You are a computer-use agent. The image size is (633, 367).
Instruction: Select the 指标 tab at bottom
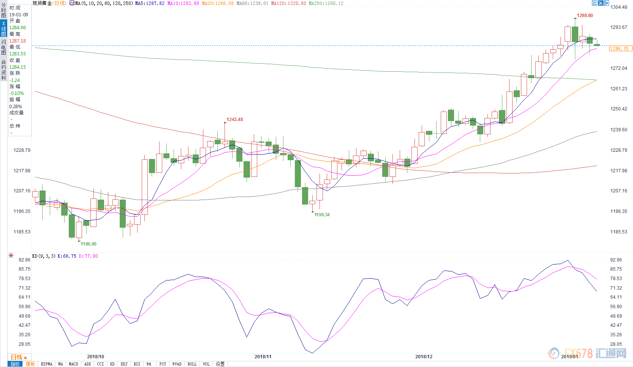pyautogui.click(x=15, y=364)
